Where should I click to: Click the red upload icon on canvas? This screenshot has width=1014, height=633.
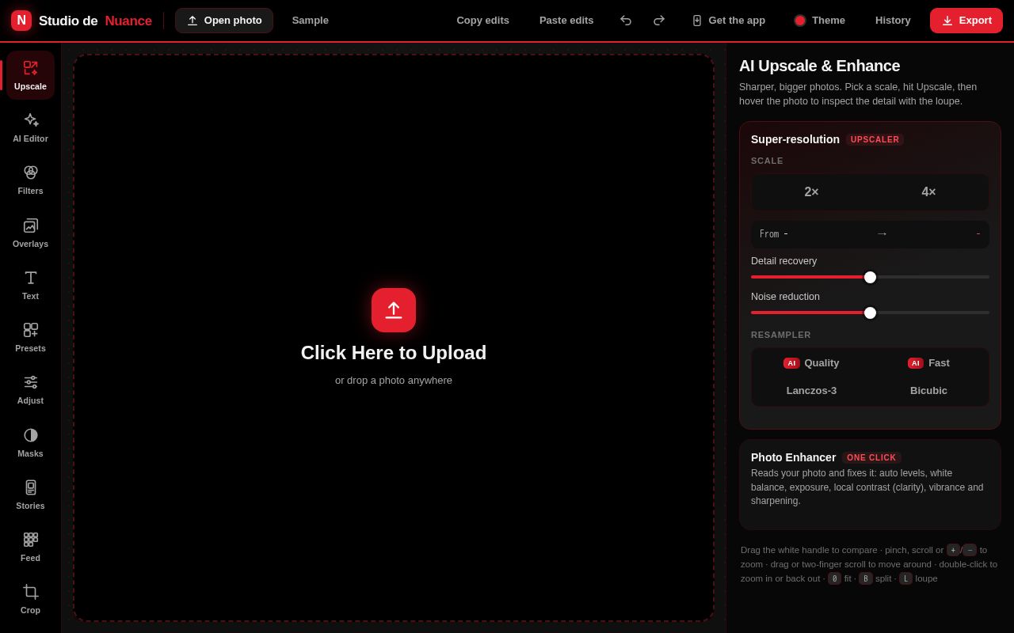pos(394,310)
